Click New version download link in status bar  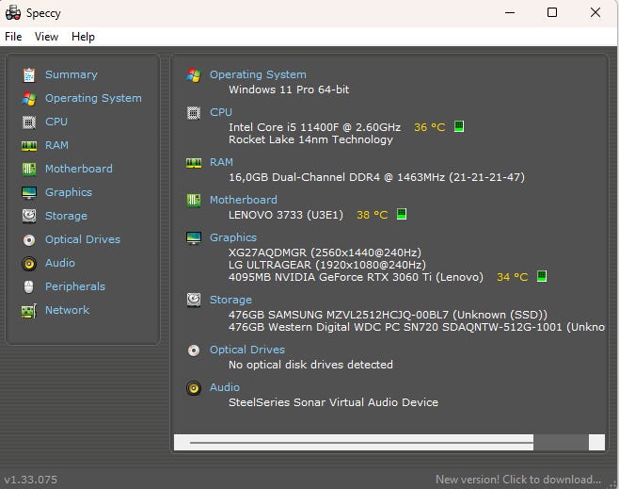pos(518,480)
